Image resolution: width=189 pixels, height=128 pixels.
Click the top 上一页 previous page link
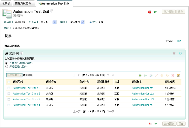point(77,75)
